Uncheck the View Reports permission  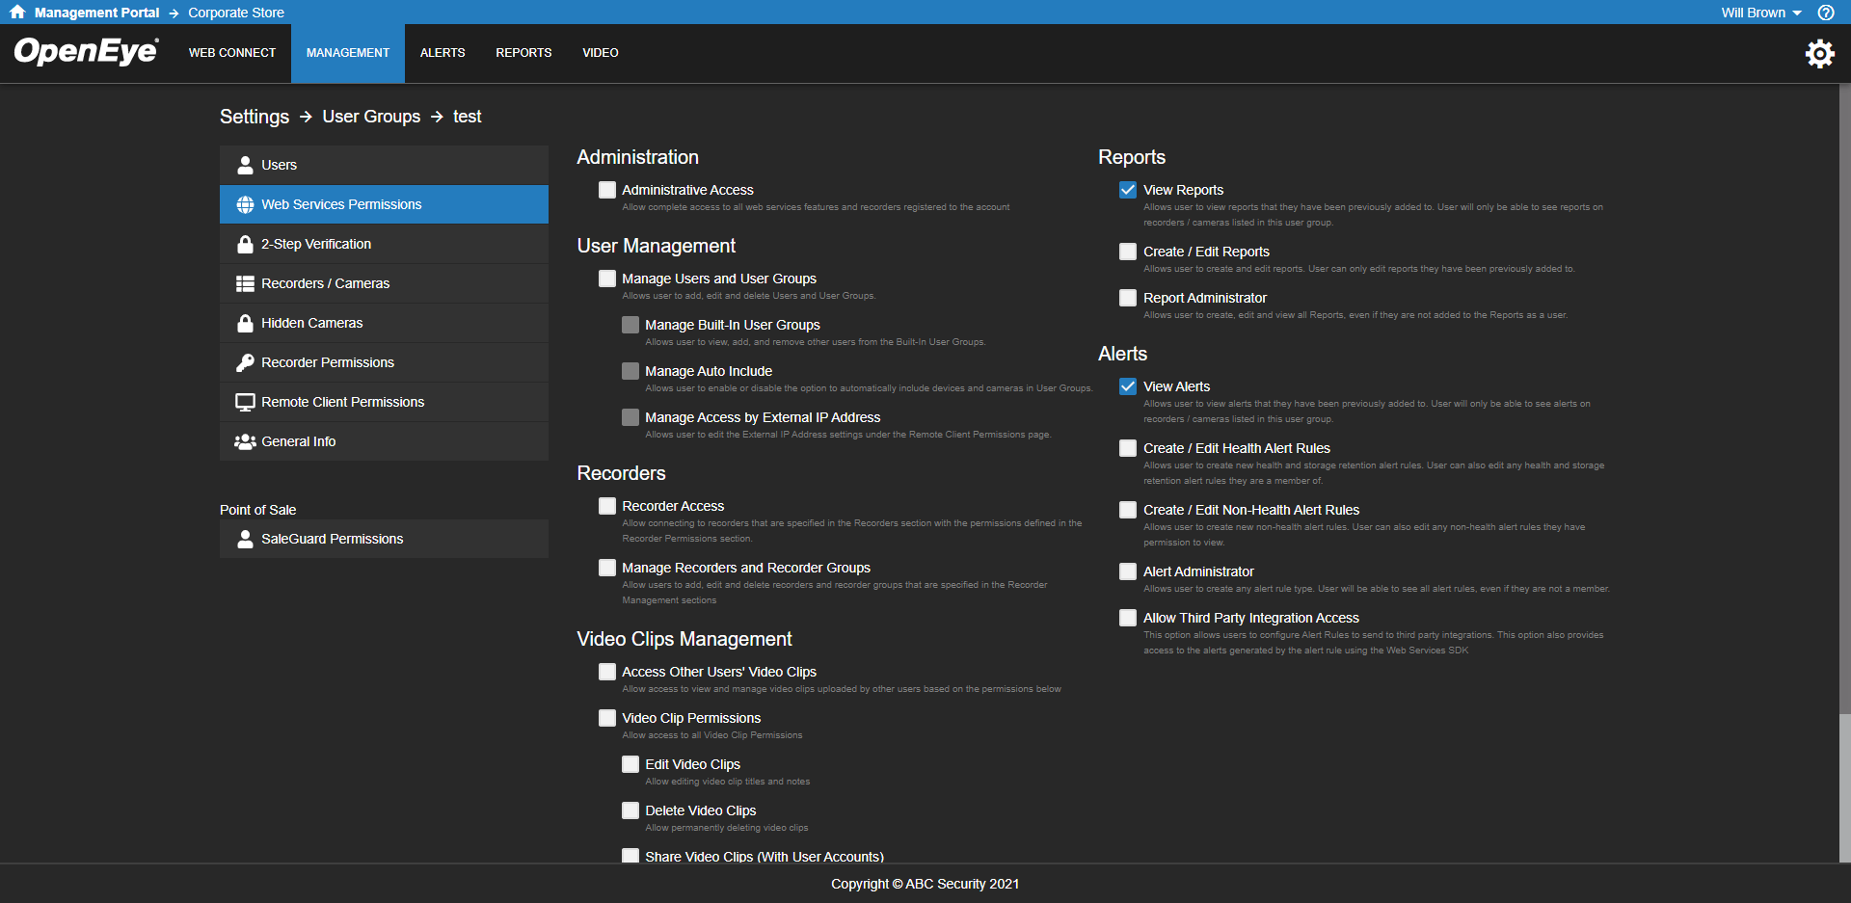pos(1127,190)
